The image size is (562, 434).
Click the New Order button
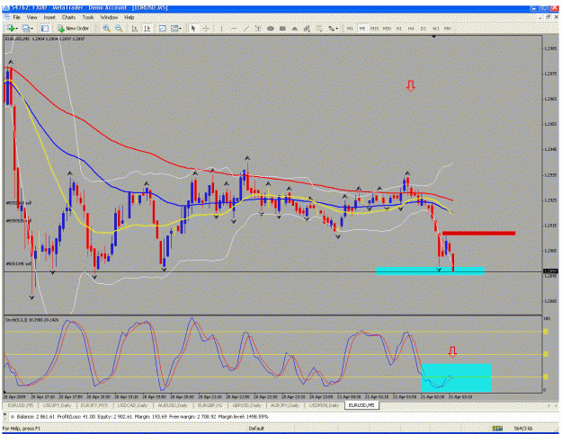(74, 28)
